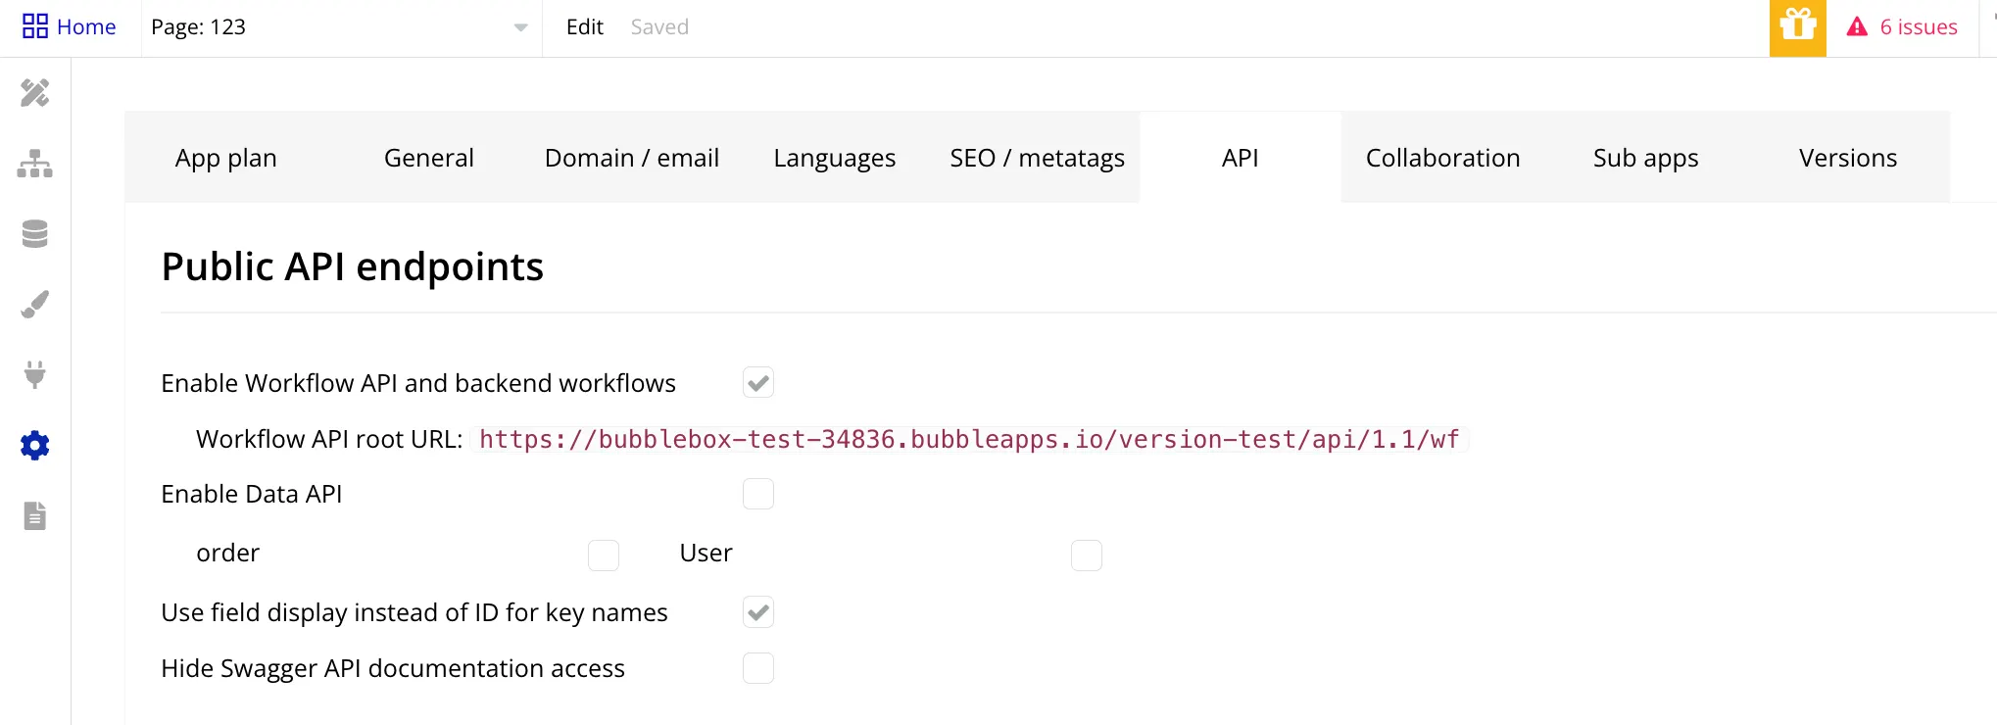Check Hide Swagger API documentation access
This screenshot has height=725, width=1997.
(x=757, y=668)
